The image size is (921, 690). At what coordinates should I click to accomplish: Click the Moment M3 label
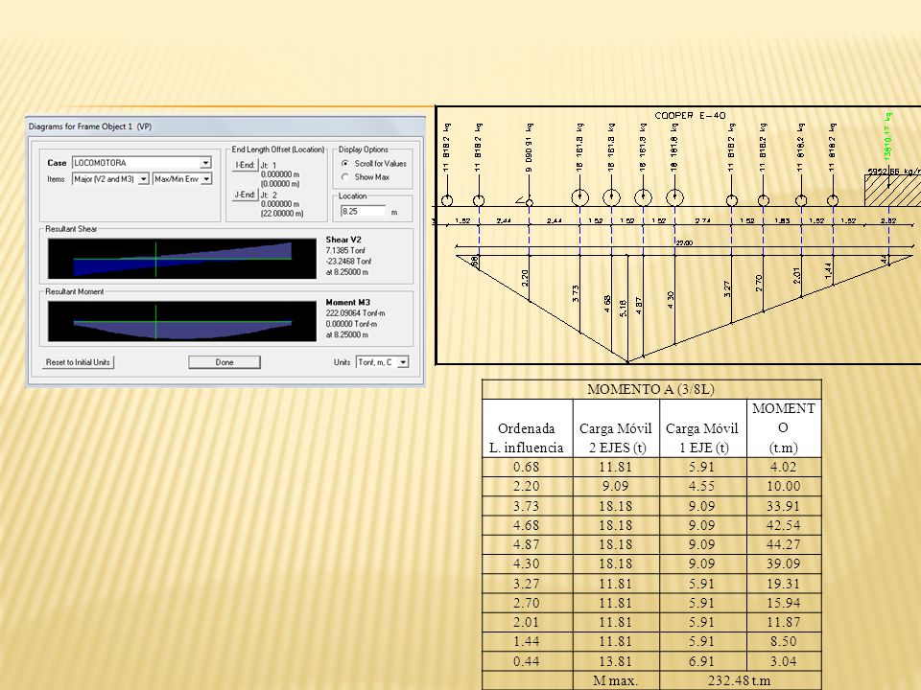click(x=347, y=302)
